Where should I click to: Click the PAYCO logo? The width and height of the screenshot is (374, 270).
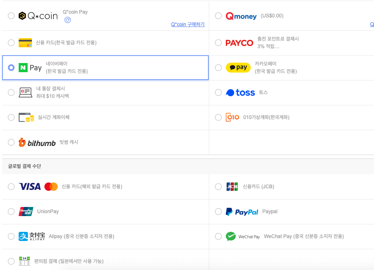coord(239,43)
